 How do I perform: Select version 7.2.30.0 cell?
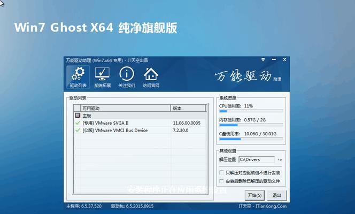click(x=181, y=130)
